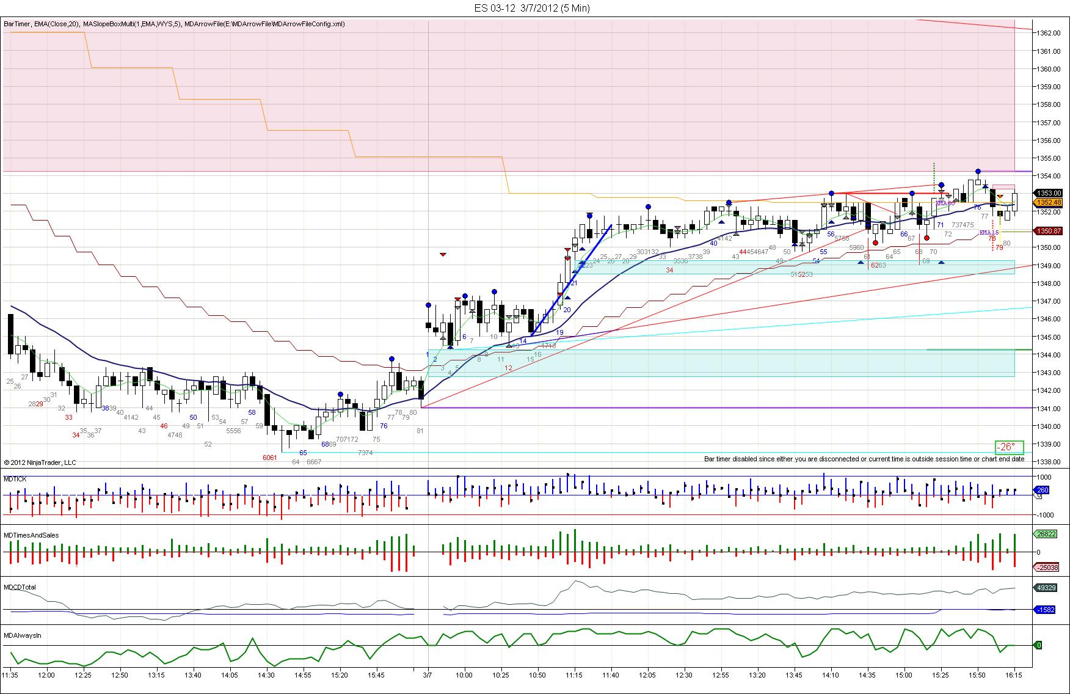Click the 1358.00 price axis label

(1049, 104)
